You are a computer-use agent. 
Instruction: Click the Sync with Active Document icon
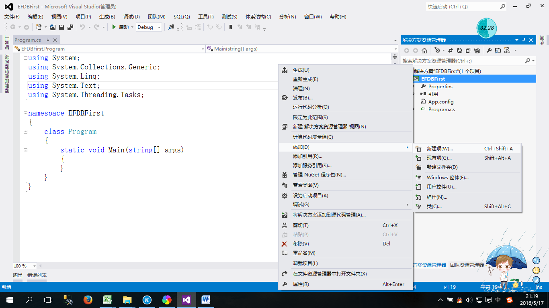click(x=451, y=50)
